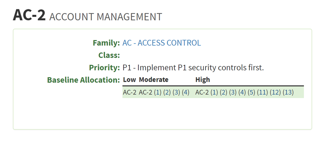Open enhancement (11) in High baseline
Screen dimensions: 322x149
click(x=262, y=93)
